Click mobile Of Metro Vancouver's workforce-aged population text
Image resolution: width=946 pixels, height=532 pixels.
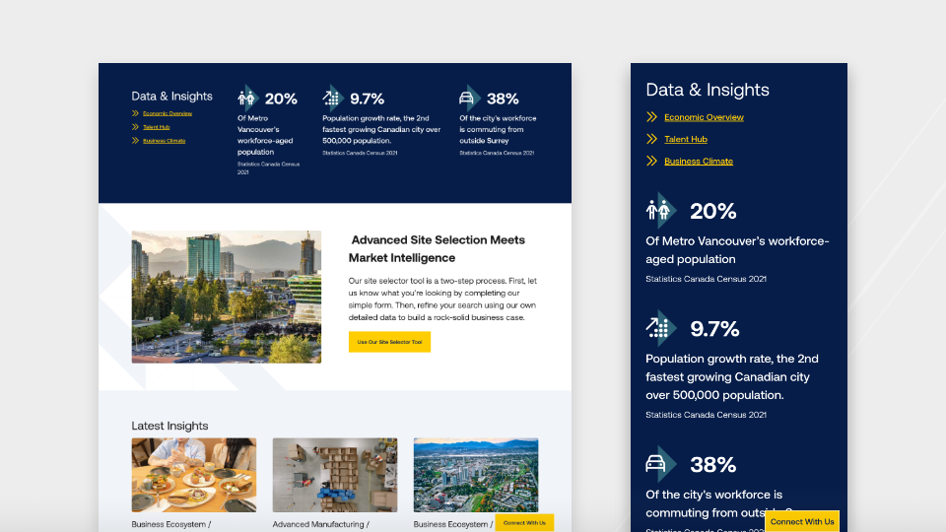(737, 249)
